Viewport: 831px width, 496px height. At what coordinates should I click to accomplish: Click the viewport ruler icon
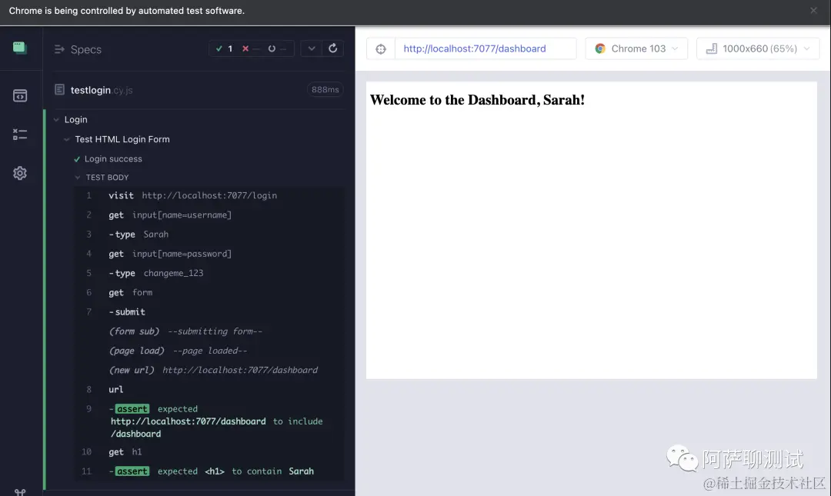[711, 48]
